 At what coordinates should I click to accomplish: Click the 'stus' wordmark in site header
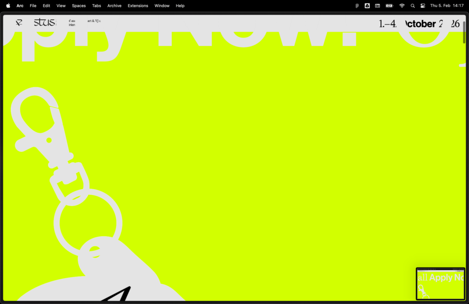tap(45, 22)
